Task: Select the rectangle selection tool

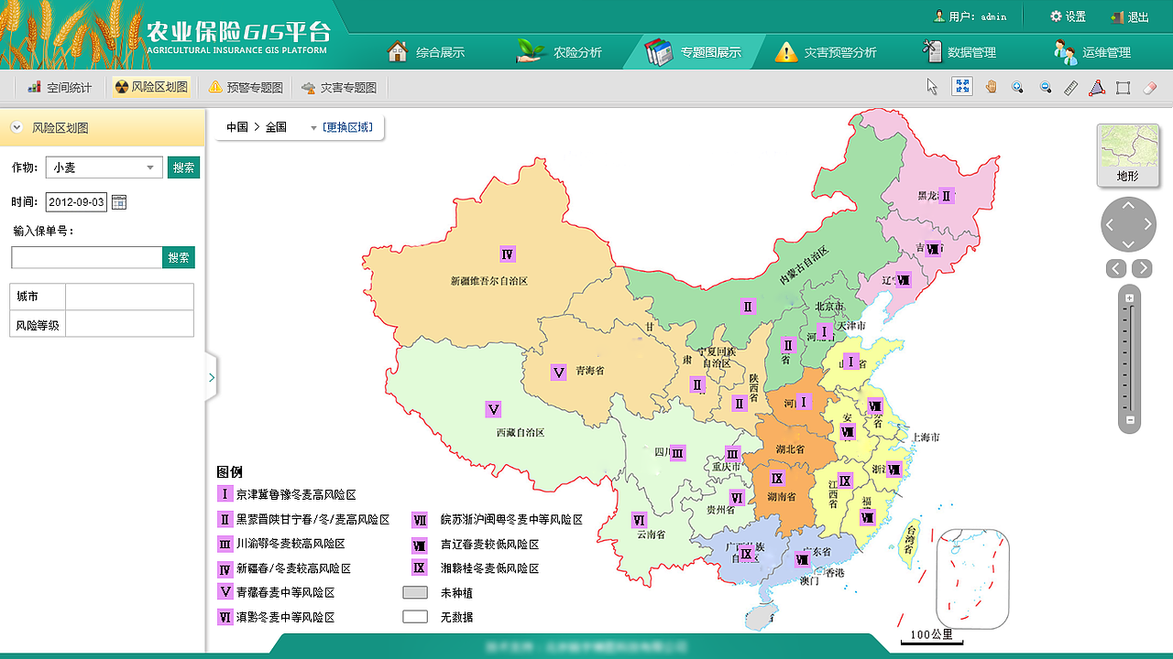Action: point(1124,86)
